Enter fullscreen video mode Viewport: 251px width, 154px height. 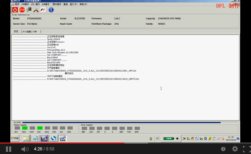[247, 149]
